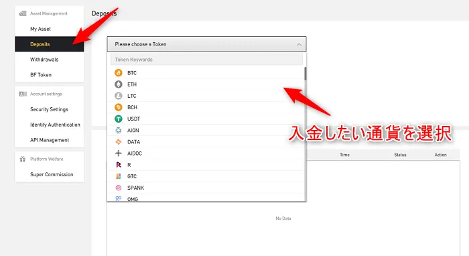The width and height of the screenshot is (469, 256).
Task: Click the R token icon
Action: click(x=119, y=165)
